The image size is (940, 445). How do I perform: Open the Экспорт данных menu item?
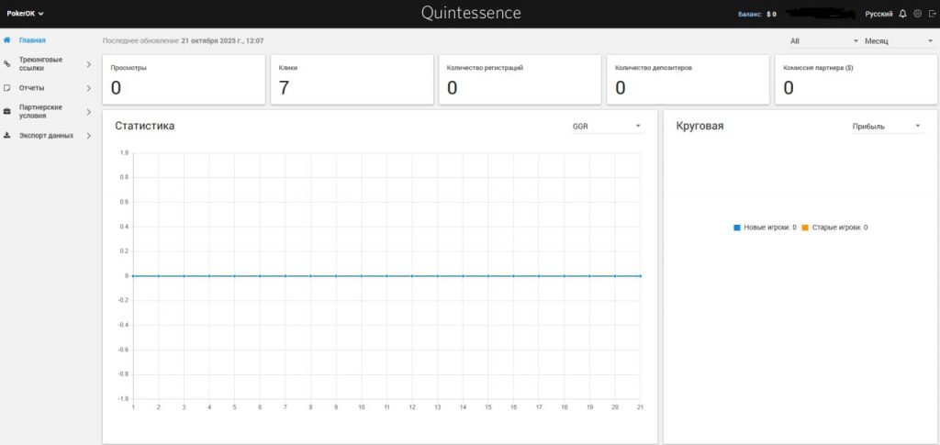(x=46, y=136)
